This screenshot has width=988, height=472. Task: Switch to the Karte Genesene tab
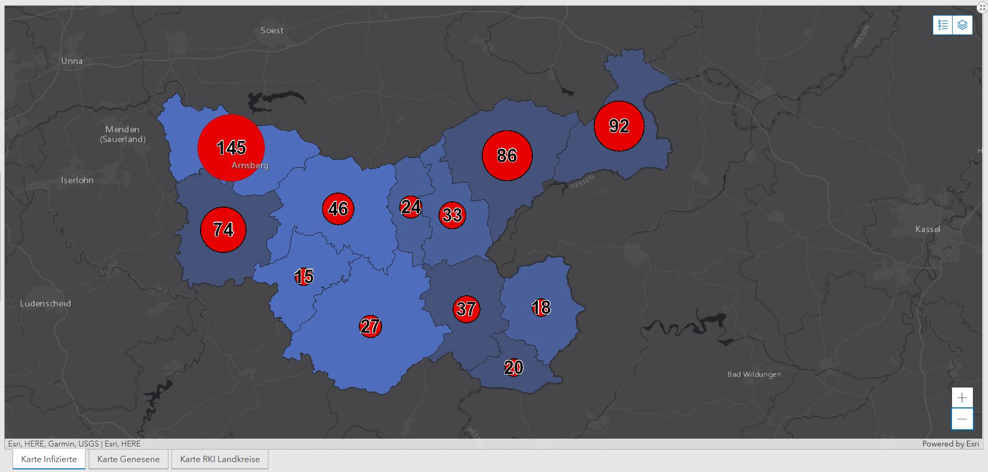click(128, 459)
